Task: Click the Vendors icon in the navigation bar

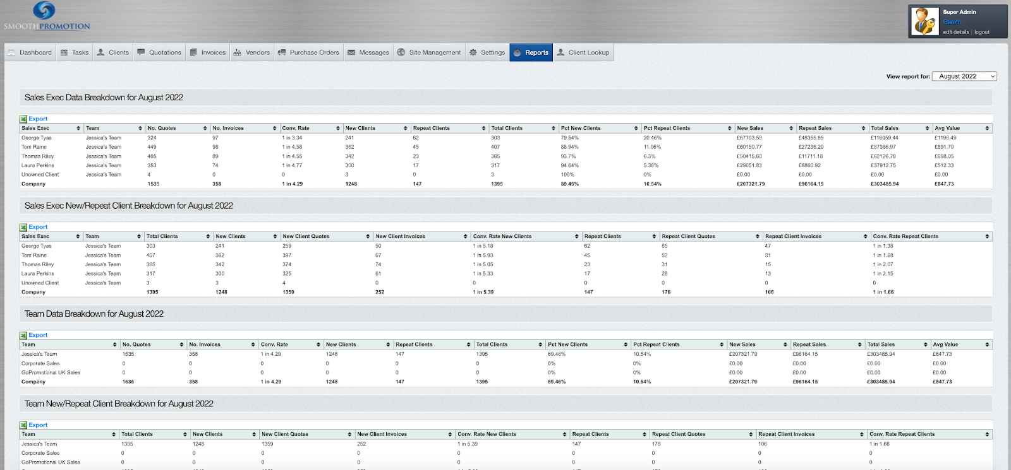Action: 238,52
